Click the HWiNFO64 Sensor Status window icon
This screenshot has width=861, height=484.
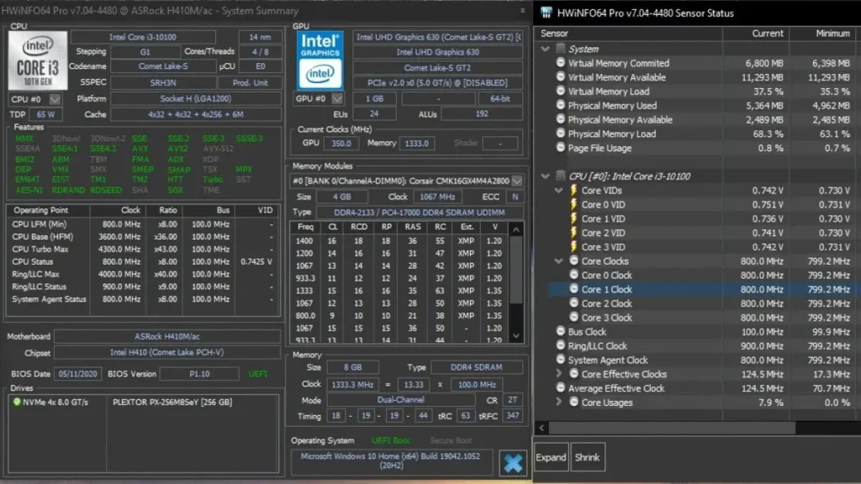(547, 13)
